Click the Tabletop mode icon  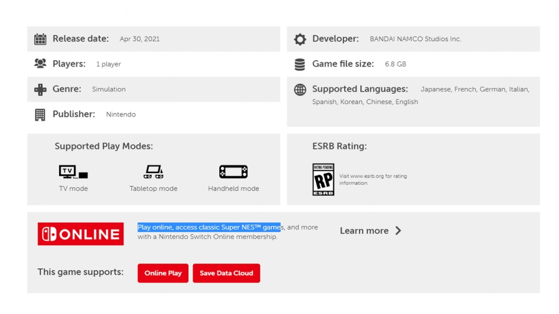153,172
